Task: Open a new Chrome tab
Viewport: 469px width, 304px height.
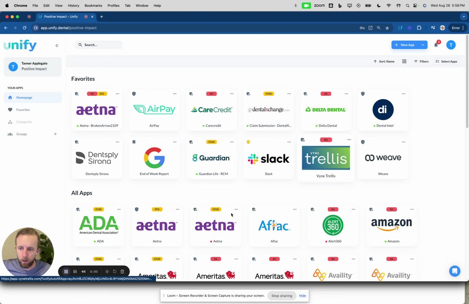Action: [x=101, y=16]
